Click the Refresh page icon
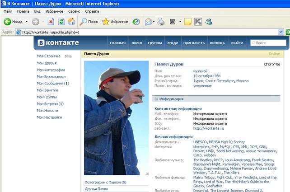The image size is (290, 192). click(x=61, y=21)
